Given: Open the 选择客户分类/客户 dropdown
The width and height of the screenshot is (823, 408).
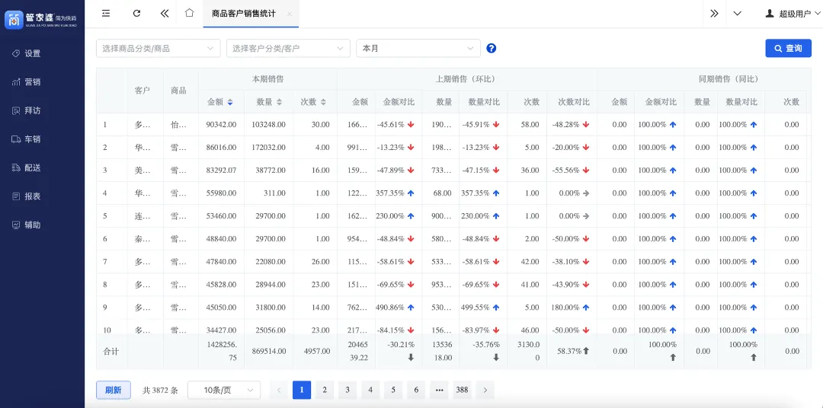Looking at the screenshot, I should pyautogui.click(x=288, y=48).
